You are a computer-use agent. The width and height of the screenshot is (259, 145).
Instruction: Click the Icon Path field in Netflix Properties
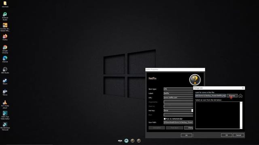point(178,122)
